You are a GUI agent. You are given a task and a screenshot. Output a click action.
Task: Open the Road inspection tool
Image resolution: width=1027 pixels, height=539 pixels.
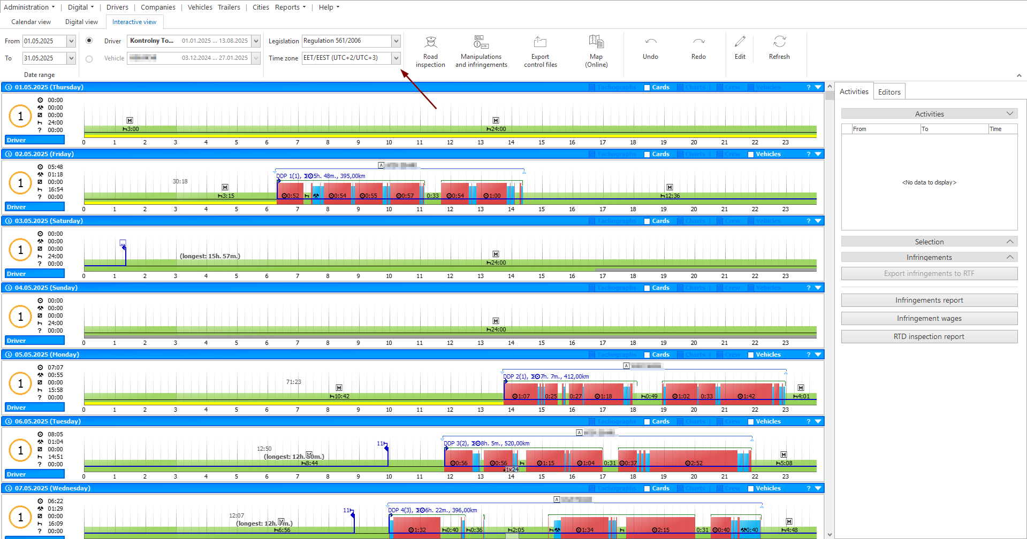[430, 51]
